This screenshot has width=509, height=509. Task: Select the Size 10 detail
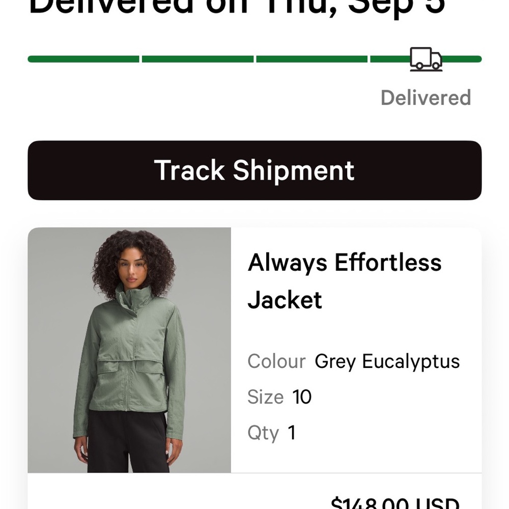pos(279,397)
